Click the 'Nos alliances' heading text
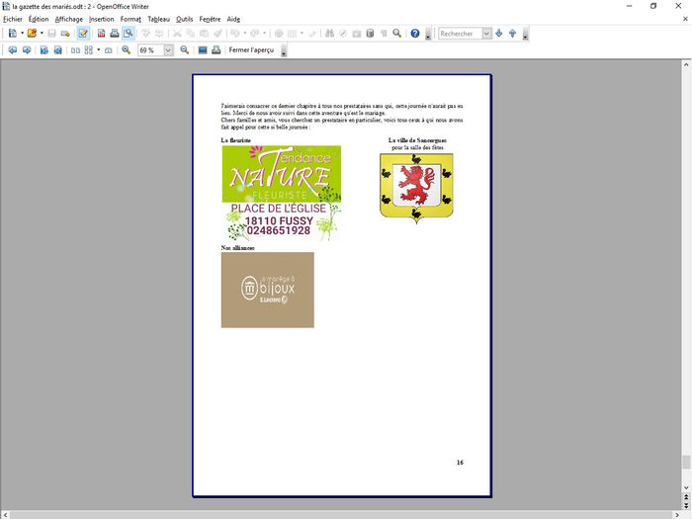 tap(237, 248)
